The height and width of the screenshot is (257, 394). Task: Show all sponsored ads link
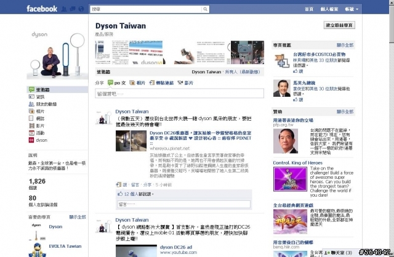[345, 112]
